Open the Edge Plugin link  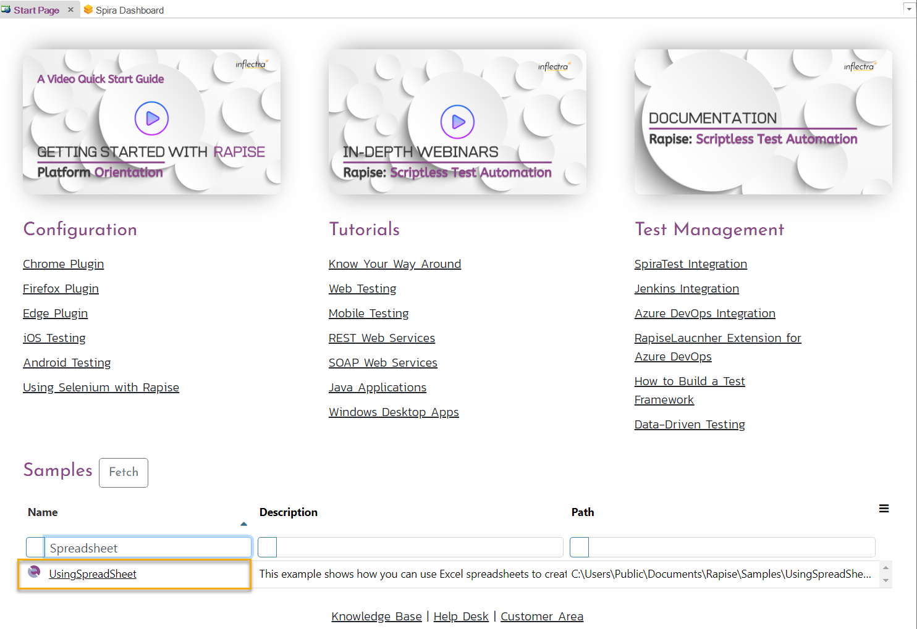pos(55,314)
